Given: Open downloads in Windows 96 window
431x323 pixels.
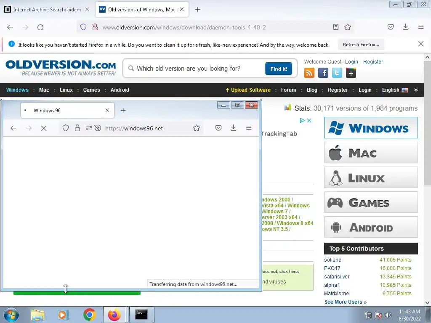Looking at the screenshot, I should pos(233,128).
